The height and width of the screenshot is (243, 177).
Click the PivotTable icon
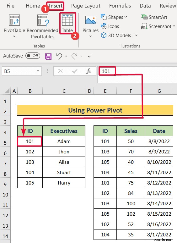tap(14, 20)
